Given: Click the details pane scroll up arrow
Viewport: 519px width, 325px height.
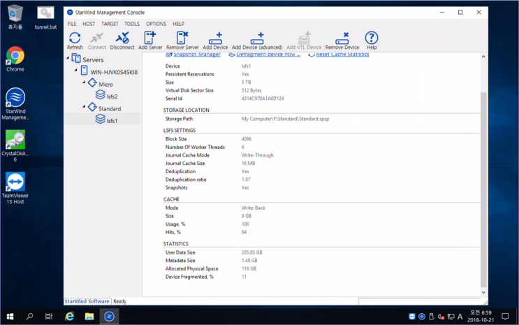Looking at the screenshot, I should (x=483, y=57).
